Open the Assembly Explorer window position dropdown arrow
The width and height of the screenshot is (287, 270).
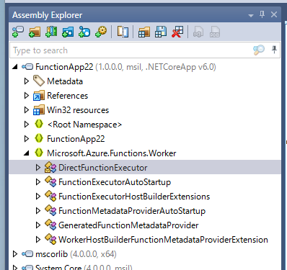tap(251, 16)
